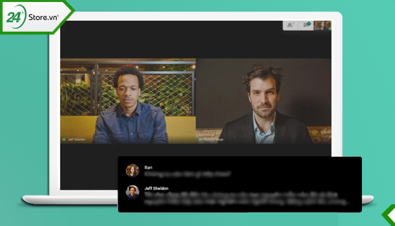Select Jeff Sheldon's video tile

pos(128,101)
